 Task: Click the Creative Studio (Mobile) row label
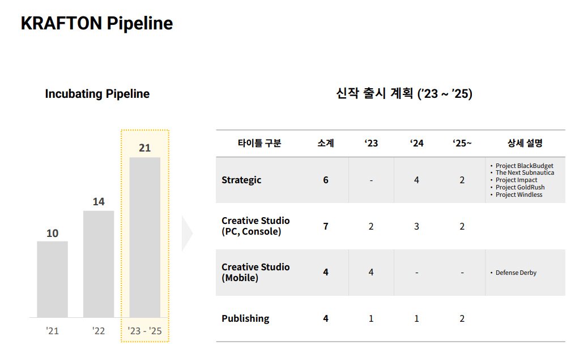pyautogui.click(x=256, y=273)
